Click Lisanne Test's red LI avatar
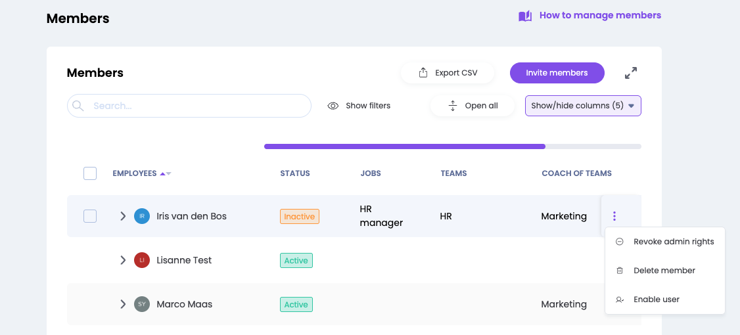Viewport: 740px width, 335px height. (142, 260)
